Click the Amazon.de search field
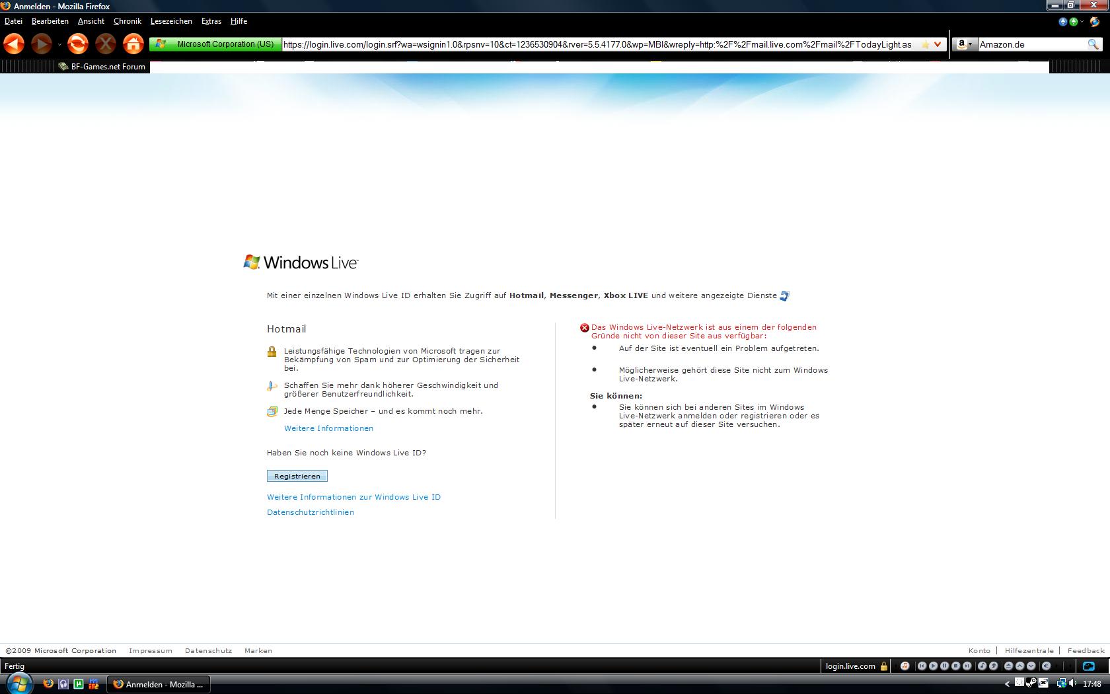The height and width of the screenshot is (694, 1110). pos(1031,44)
